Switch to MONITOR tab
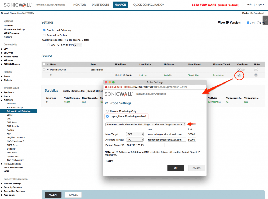Screen dimensions: 268x199 (80, 5)
